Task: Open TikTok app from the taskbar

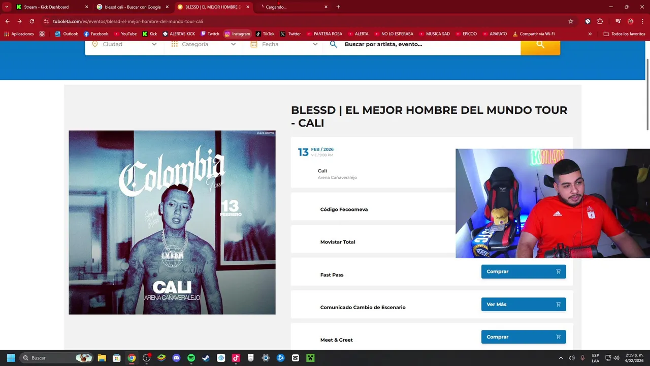Action: pos(236,358)
